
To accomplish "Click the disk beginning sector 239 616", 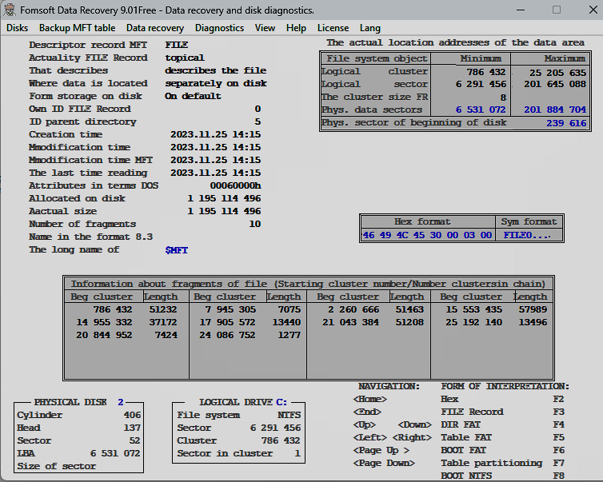I will [566, 123].
